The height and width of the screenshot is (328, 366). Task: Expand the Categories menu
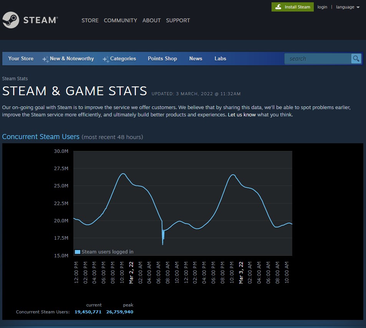click(x=123, y=59)
